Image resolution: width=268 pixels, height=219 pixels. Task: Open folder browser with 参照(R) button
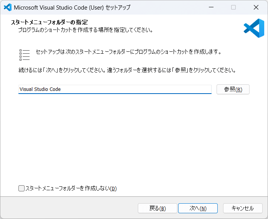(233, 89)
